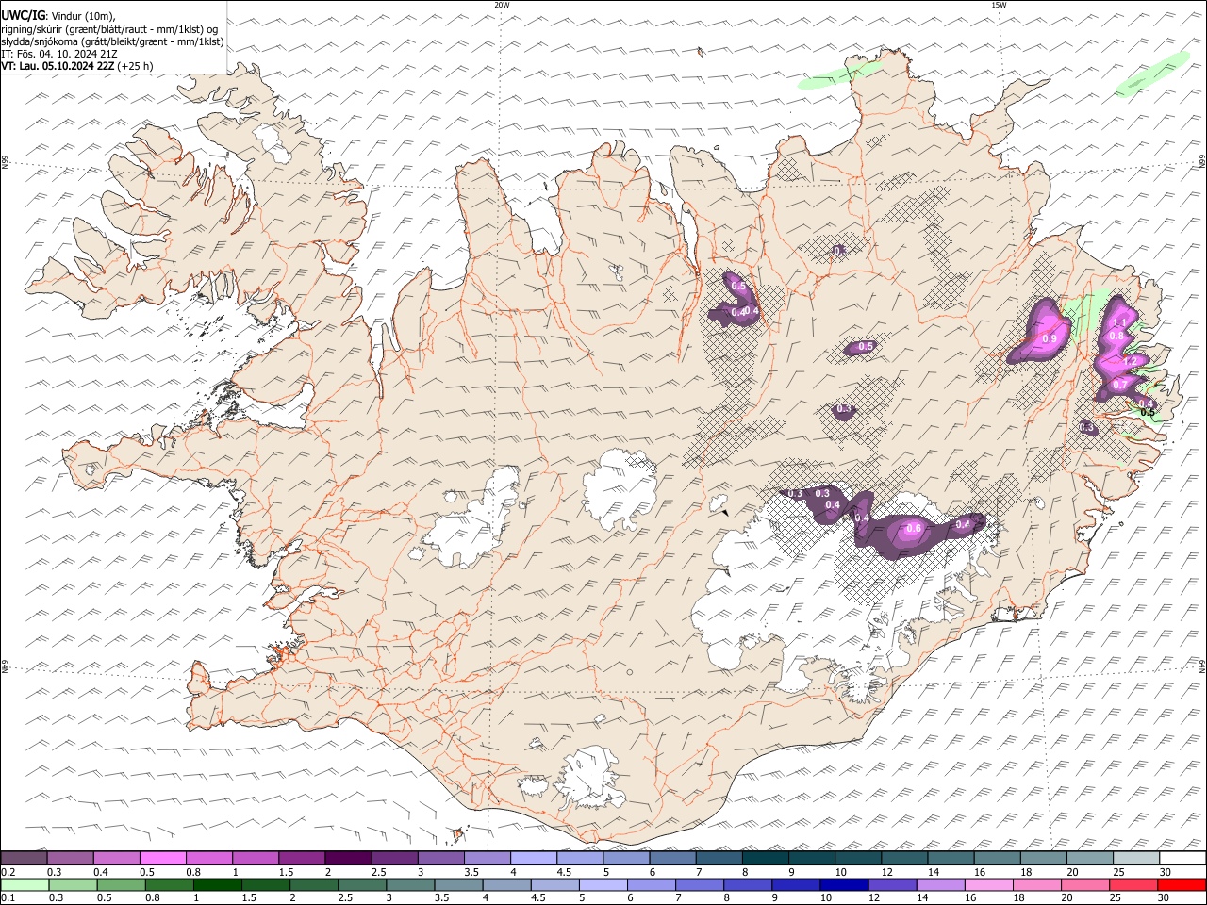Click the 1.2 precipitation value on the map
This screenshot has height=905, width=1207.
click(x=1131, y=361)
